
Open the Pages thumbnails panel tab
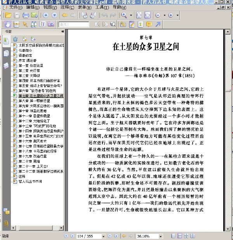pos(6,54)
